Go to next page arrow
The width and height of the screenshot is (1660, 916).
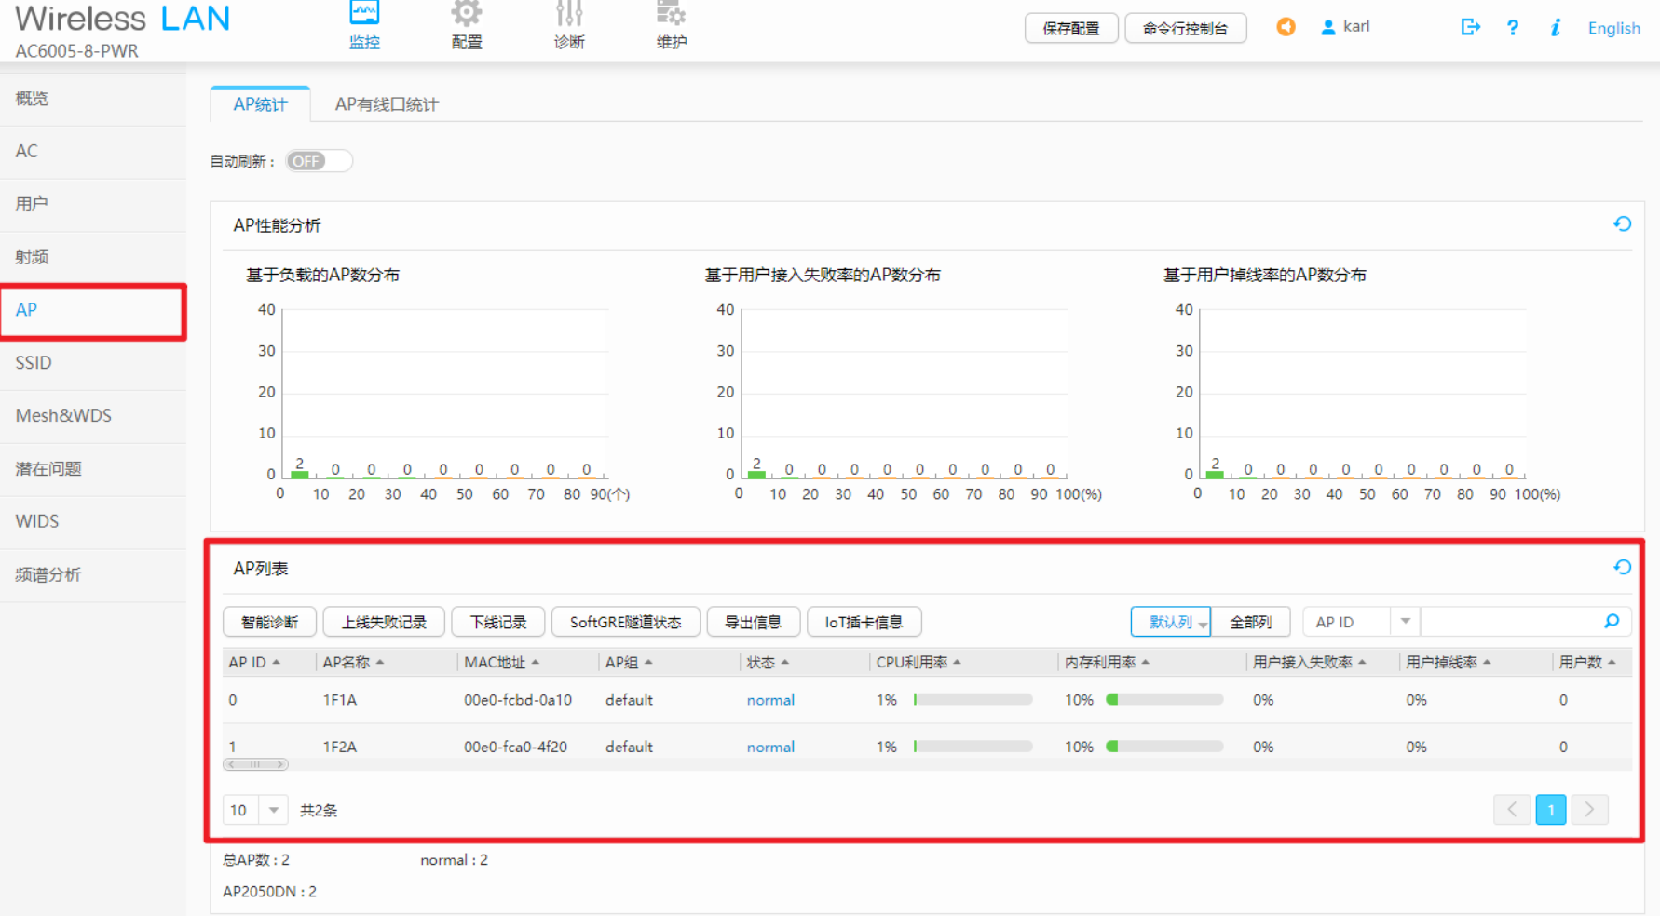tap(1589, 810)
